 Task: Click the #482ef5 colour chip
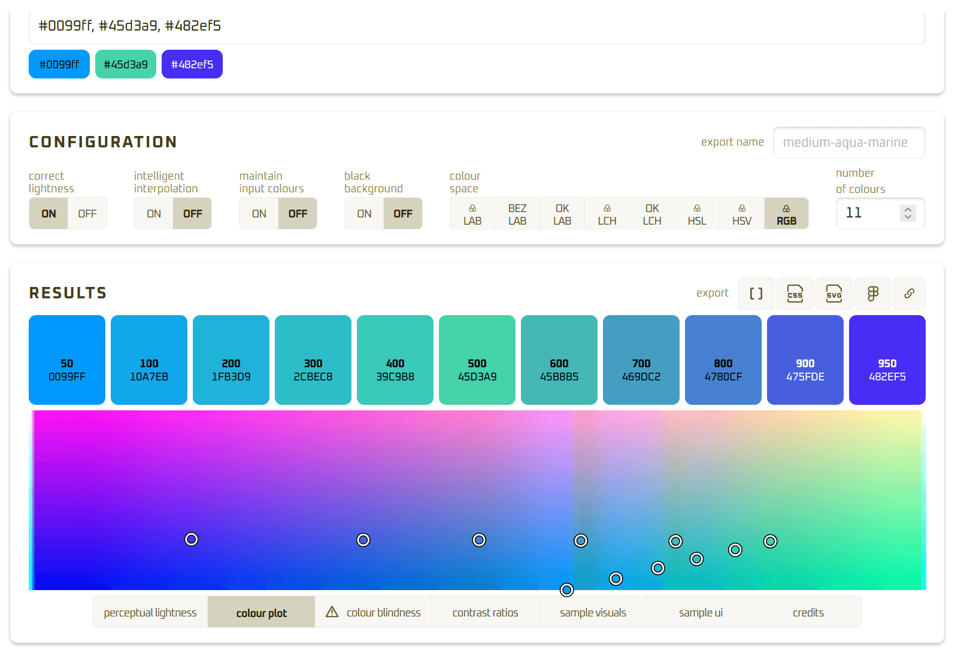[192, 64]
